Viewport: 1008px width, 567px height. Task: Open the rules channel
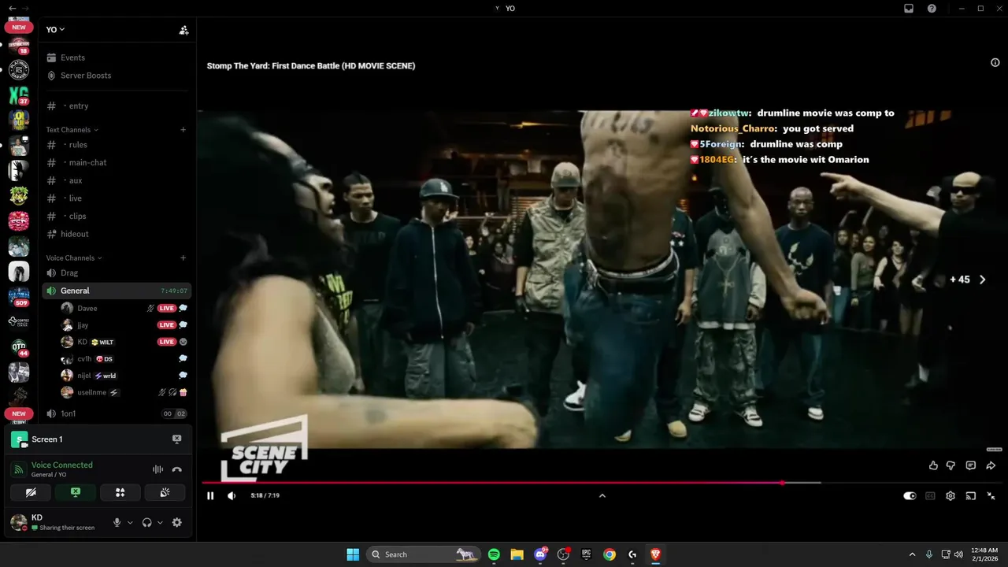tap(117, 145)
